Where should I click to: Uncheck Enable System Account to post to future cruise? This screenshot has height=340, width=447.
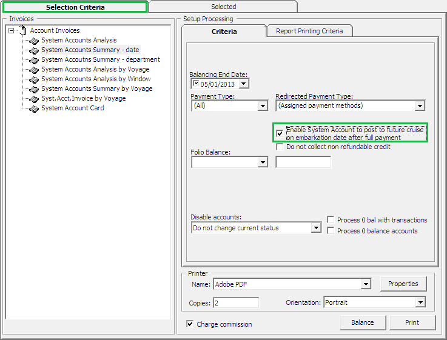(x=280, y=133)
